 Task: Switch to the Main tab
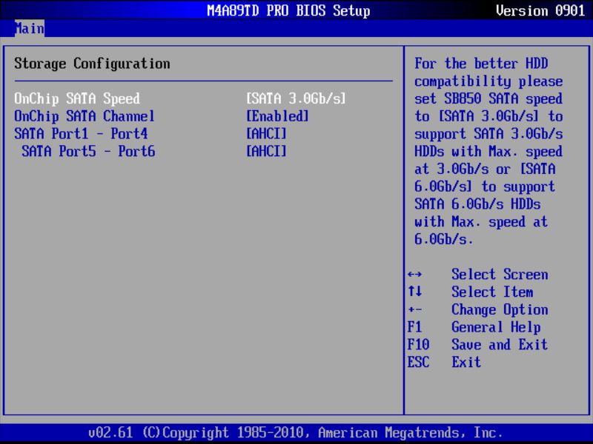[x=29, y=28]
